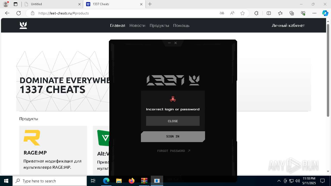The height and width of the screenshot is (186, 331).
Task: Open browser essentials icon
Action: (x=303, y=13)
